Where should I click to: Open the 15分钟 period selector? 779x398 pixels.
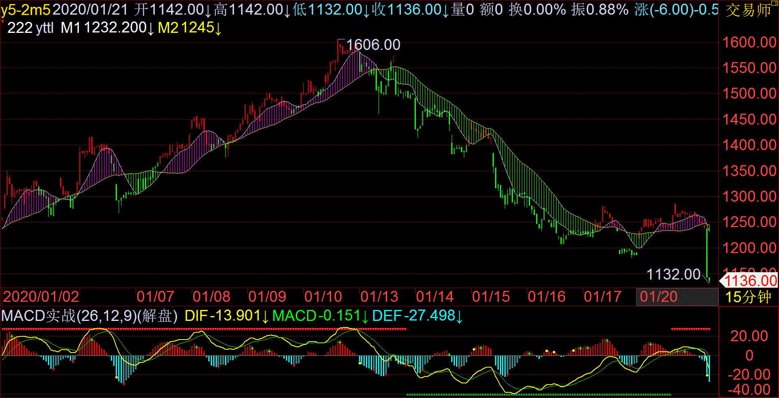tap(748, 297)
